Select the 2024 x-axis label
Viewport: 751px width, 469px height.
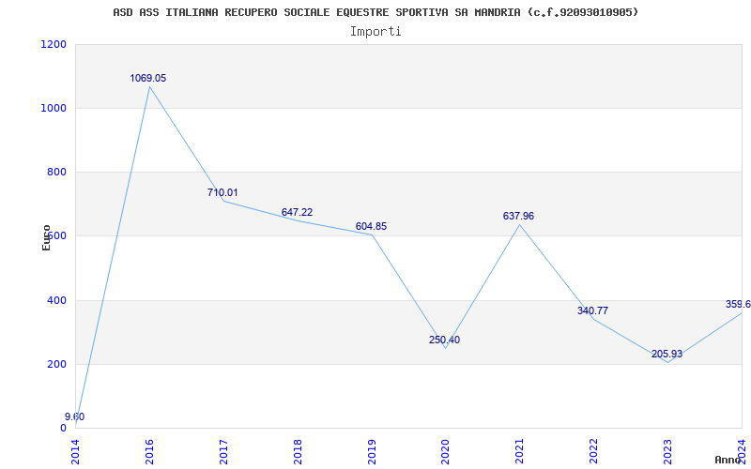point(742,452)
